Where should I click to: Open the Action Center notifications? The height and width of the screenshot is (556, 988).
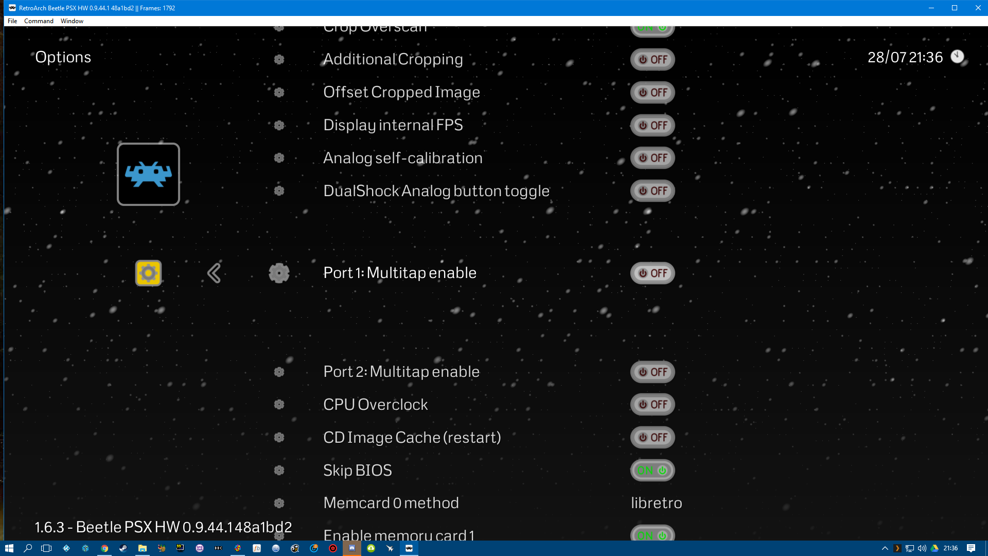click(971, 548)
